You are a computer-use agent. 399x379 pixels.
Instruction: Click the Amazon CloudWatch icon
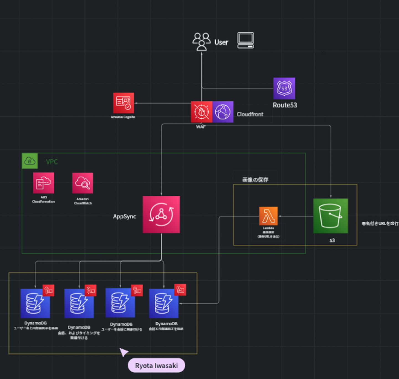coord(83,183)
